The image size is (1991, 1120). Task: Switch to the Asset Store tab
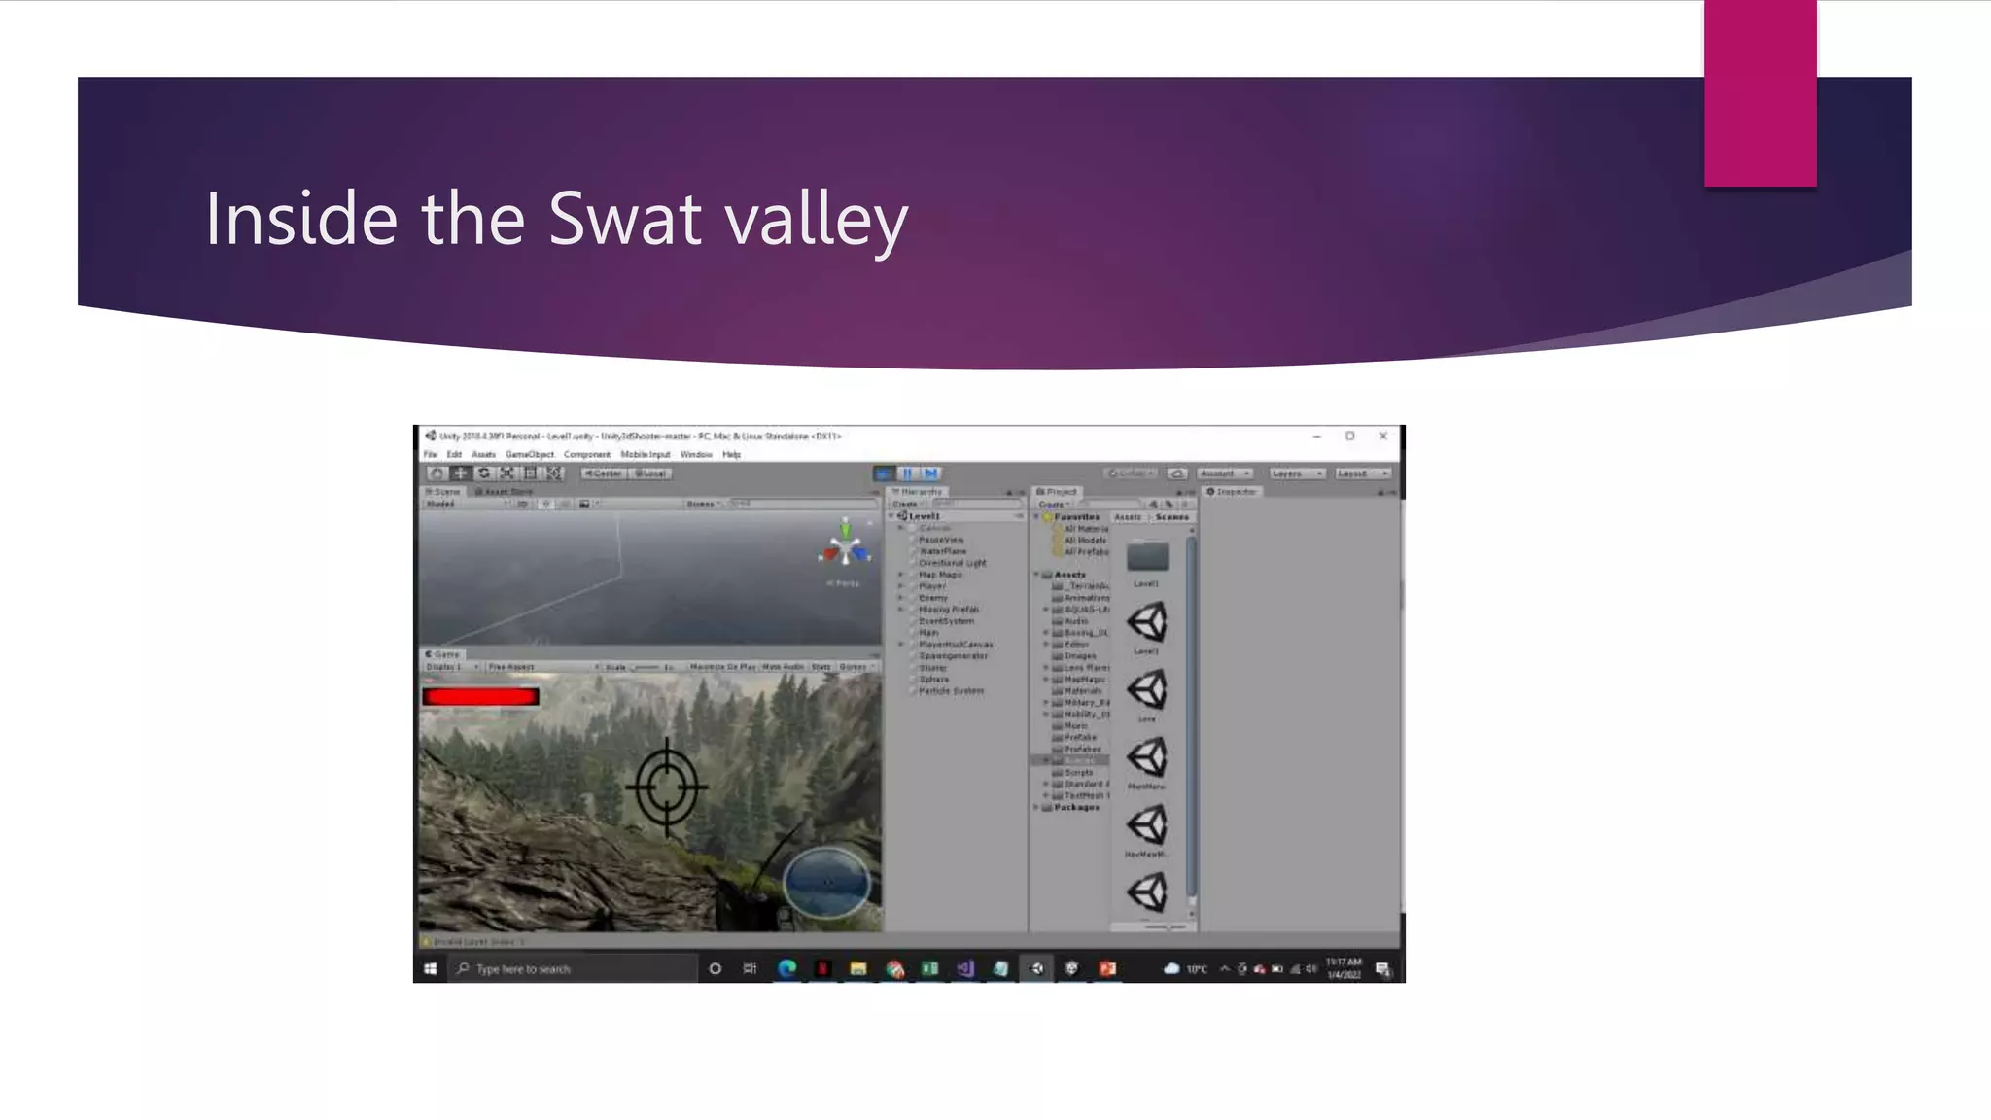[x=504, y=492]
